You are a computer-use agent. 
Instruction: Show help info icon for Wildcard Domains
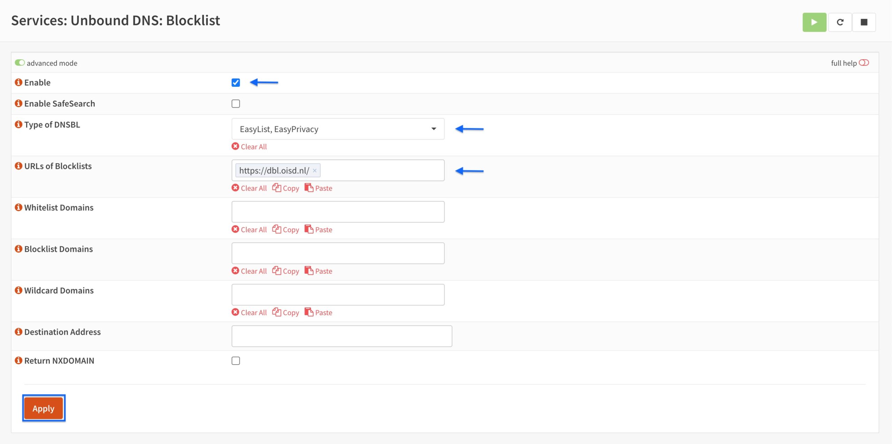[18, 290]
